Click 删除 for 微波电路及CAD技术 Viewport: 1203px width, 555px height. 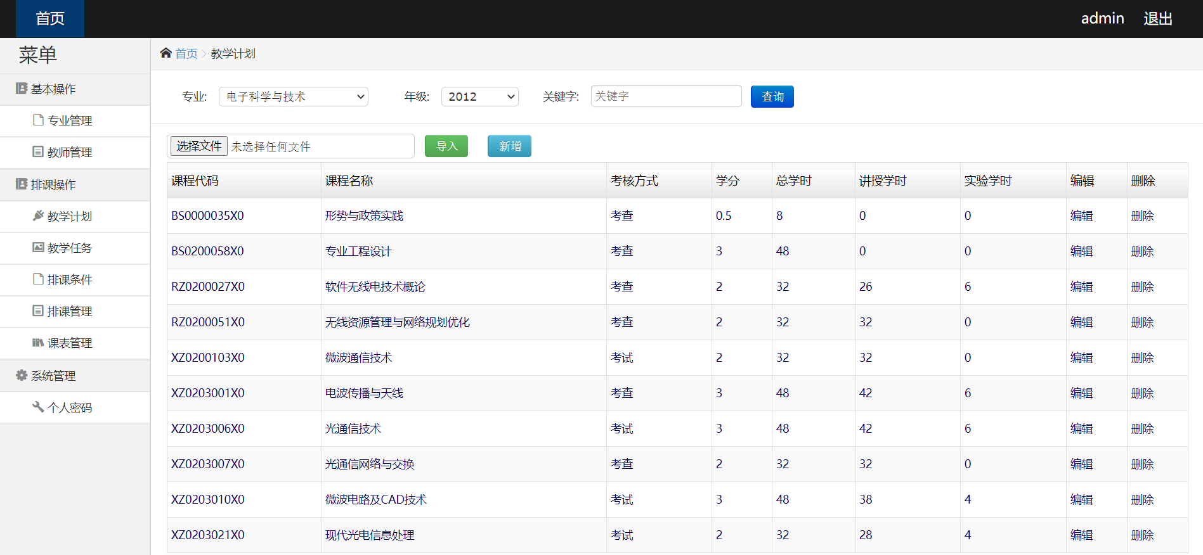pyautogui.click(x=1142, y=500)
